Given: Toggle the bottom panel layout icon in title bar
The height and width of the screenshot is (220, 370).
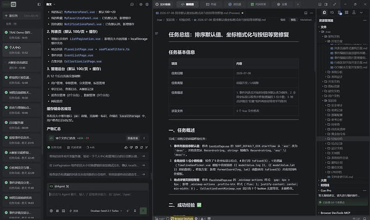Looking at the screenshot, I should 320,4.
